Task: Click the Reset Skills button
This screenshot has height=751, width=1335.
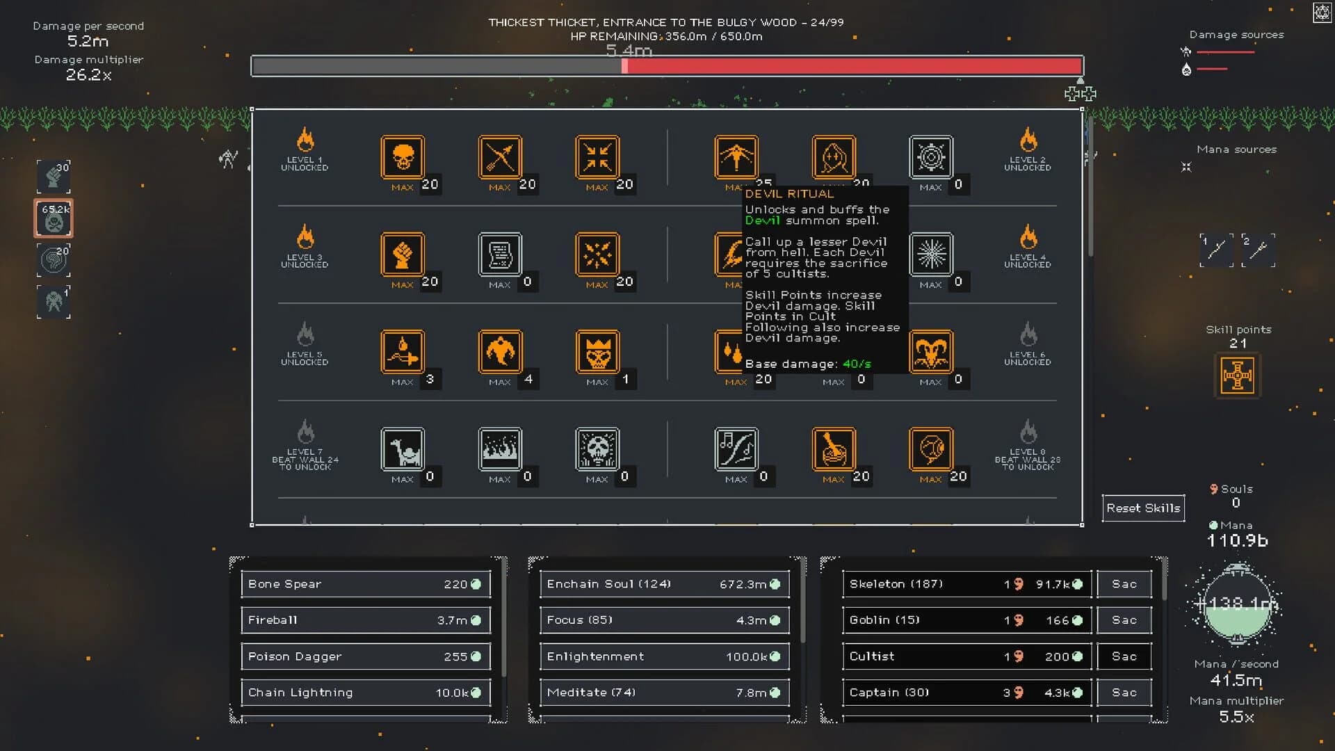Action: click(x=1142, y=508)
